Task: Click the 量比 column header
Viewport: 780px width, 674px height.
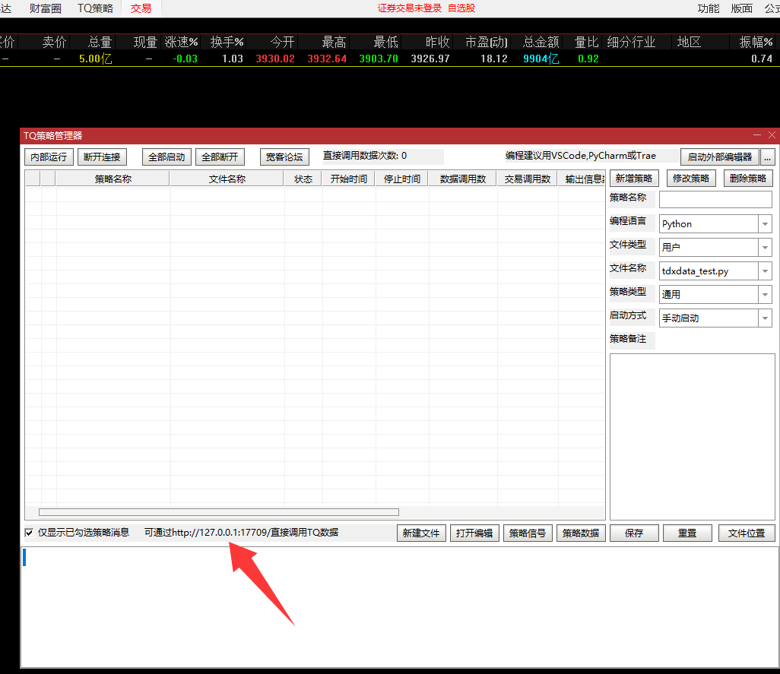Action: click(x=586, y=43)
